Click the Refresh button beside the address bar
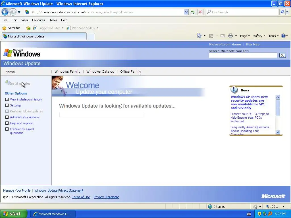Screen dimensions: 291x218 click(193, 12)
